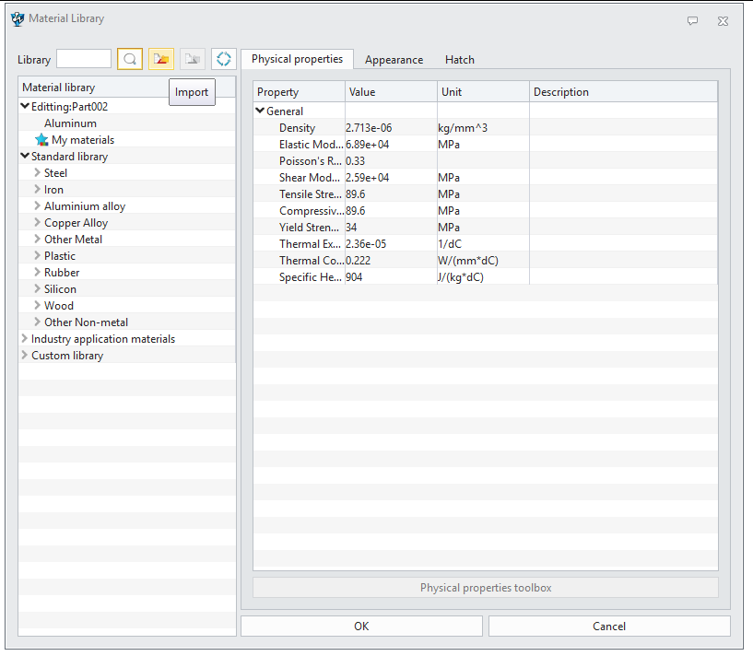753x656 pixels.
Task: Click the Material Library app icon in title bar
Action: coord(17,18)
